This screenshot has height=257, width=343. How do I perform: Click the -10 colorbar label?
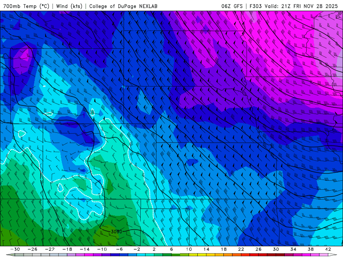[x=102, y=249]
